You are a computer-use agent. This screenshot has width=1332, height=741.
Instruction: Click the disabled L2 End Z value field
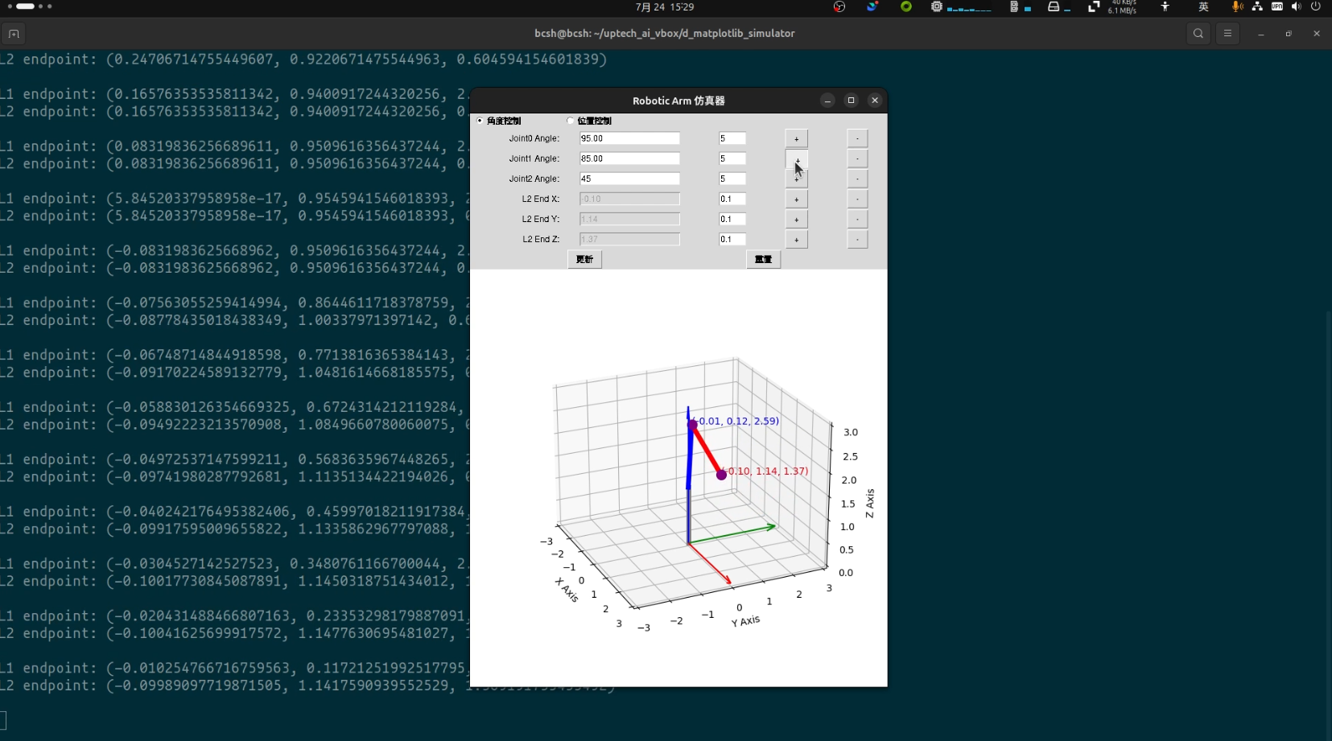(x=629, y=239)
